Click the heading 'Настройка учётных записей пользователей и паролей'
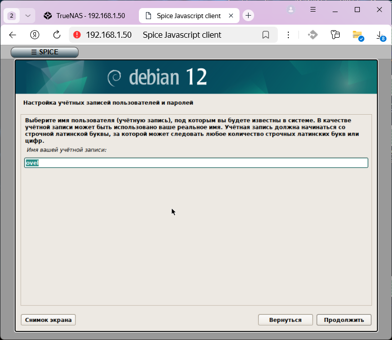 coord(108,103)
